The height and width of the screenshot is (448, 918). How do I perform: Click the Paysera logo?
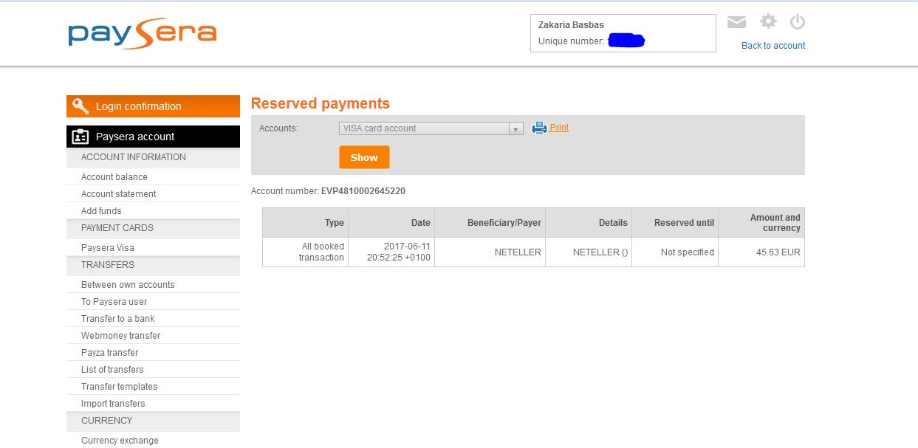142,34
